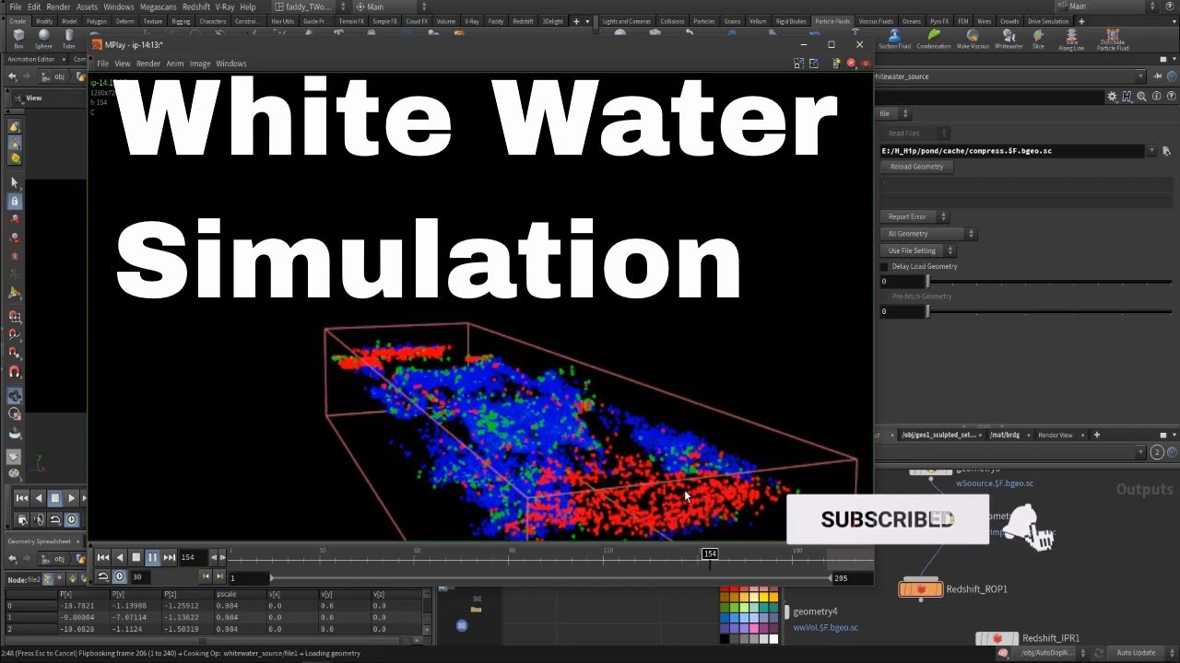Create a Box from the shelf
This screenshot has height=663, width=1180.
(x=18, y=38)
